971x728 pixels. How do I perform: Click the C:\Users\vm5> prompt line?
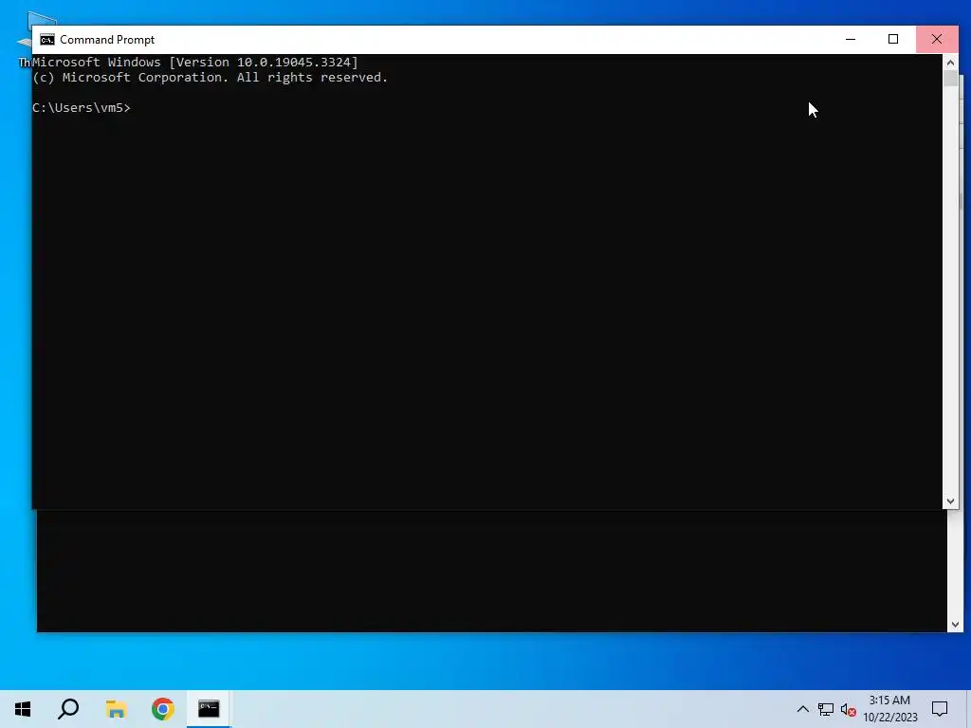click(x=82, y=108)
